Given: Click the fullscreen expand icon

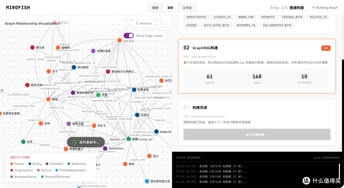Looking at the screenshot, I should 162,24.
